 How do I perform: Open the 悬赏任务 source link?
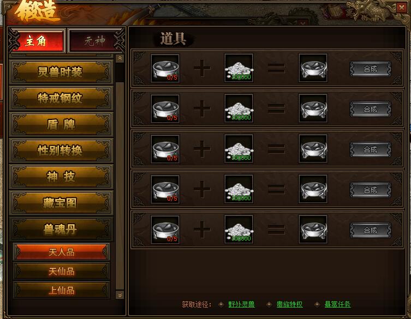338,304
